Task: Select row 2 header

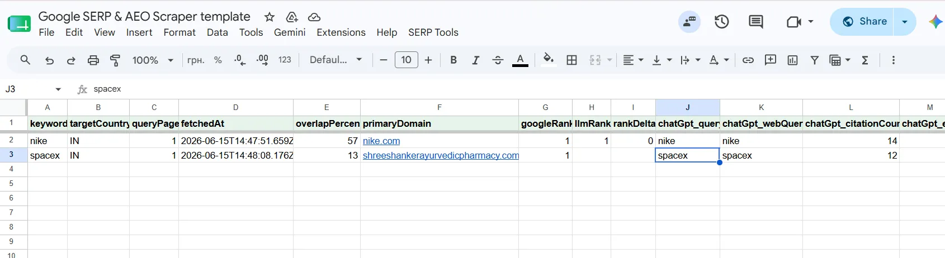Action: pos(11,140)
